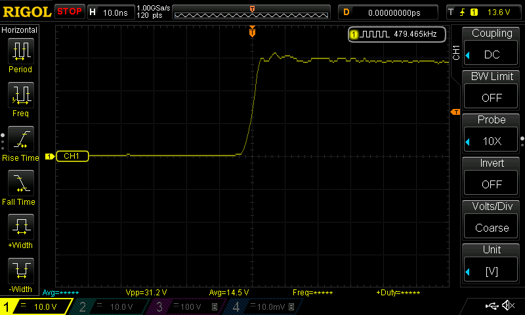Click the muted speaker icon

tap(508, 305)
